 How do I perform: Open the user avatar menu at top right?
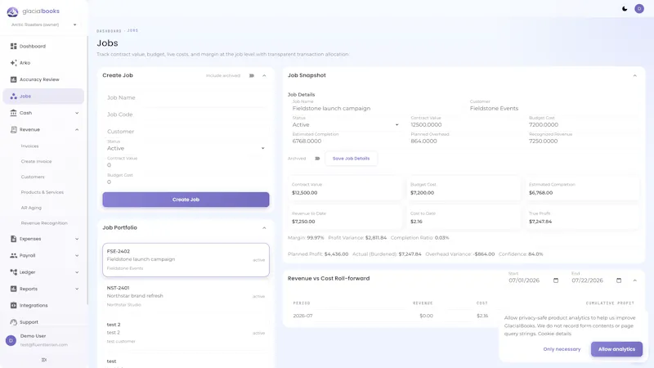click(639, 8)
